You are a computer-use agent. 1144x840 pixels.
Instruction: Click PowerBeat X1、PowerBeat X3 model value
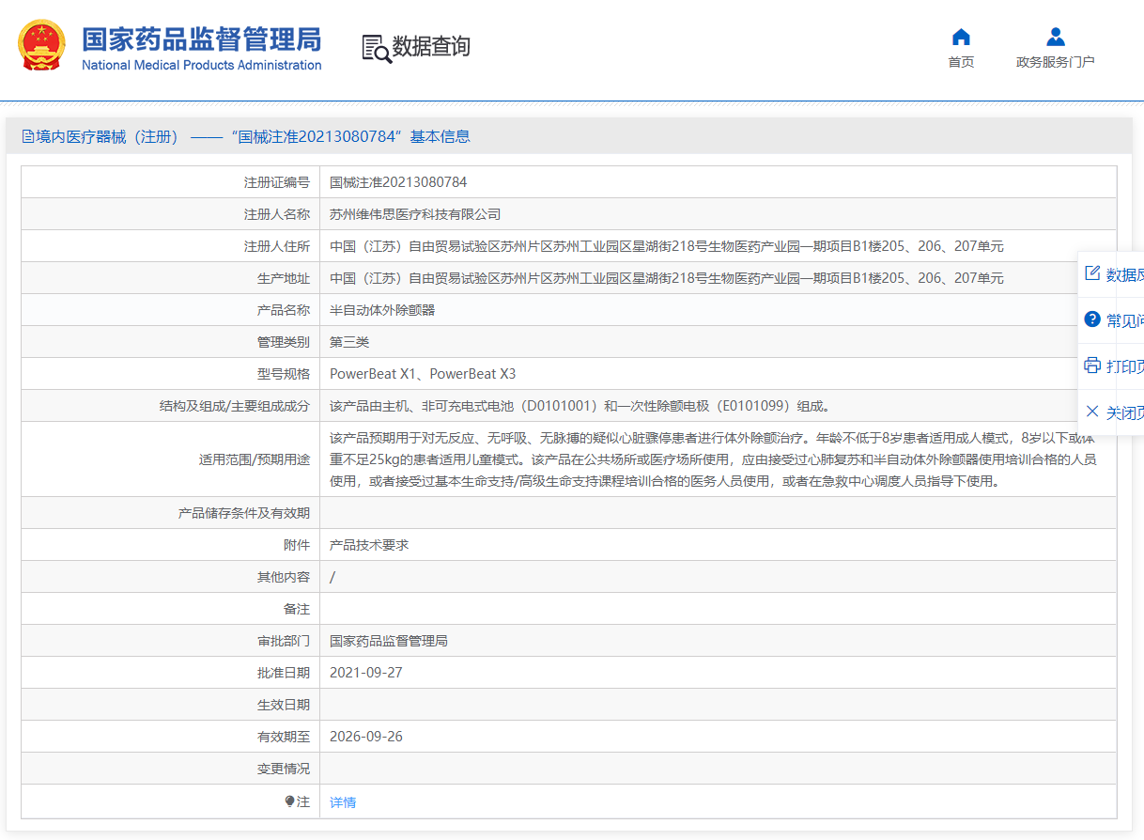point(423,374)
